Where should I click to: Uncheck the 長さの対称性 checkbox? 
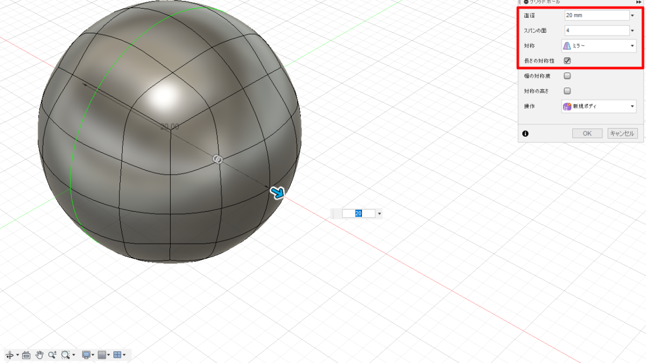click(567, 61)
